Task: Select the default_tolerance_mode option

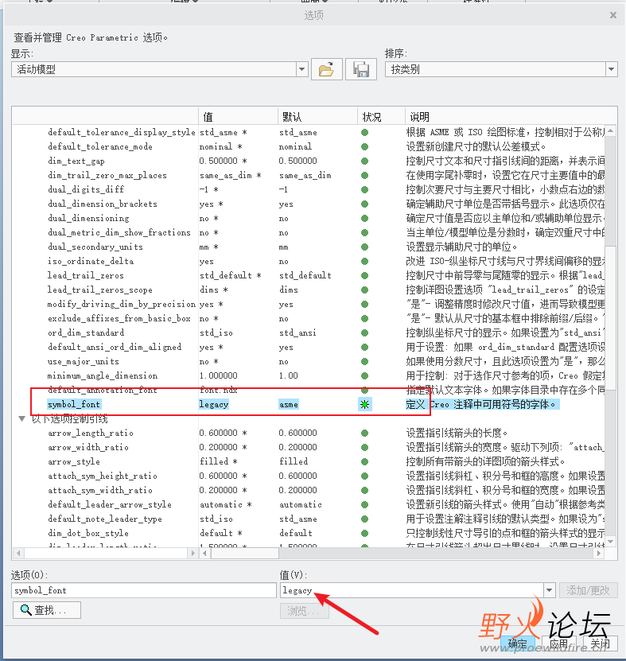Action: (x=100, y=146)
